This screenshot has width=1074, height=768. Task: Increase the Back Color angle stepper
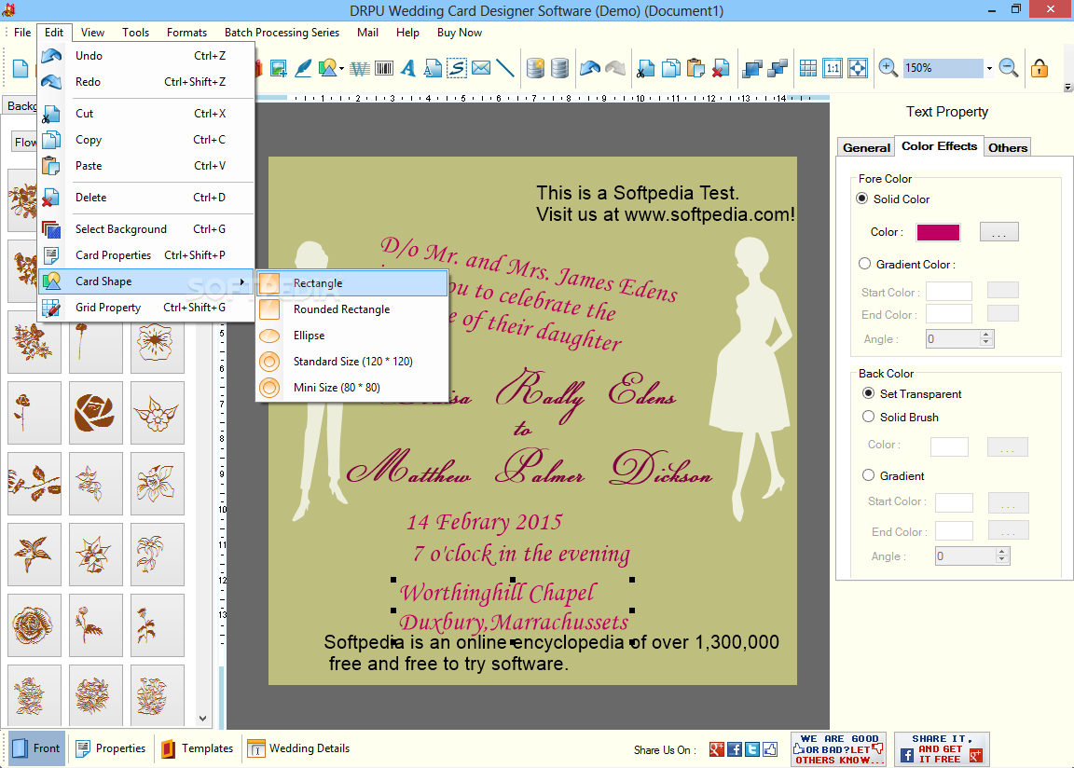pyautogui.click(x=1001, y=552)
